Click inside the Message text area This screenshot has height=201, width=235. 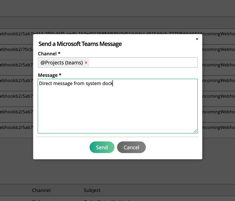pos(117,106)
